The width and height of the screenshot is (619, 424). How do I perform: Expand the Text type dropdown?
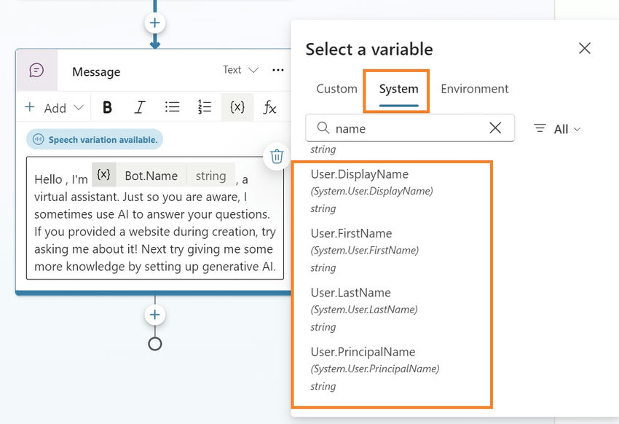(x=240, y=70)
